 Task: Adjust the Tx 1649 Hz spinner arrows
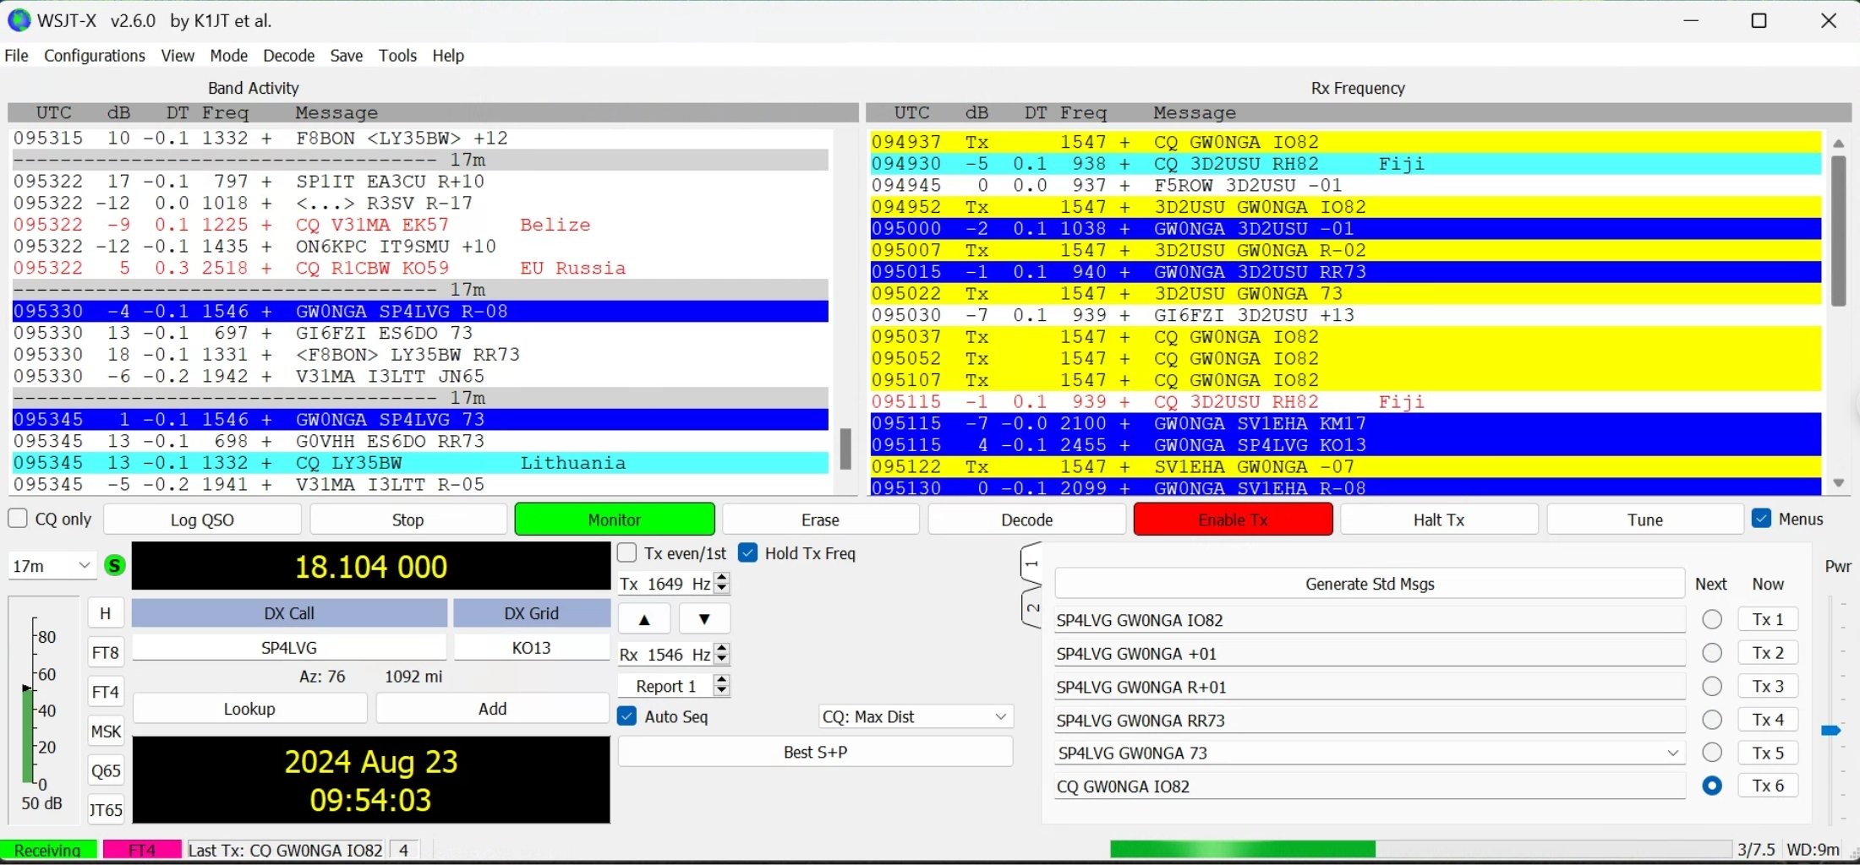click(721, 584)
